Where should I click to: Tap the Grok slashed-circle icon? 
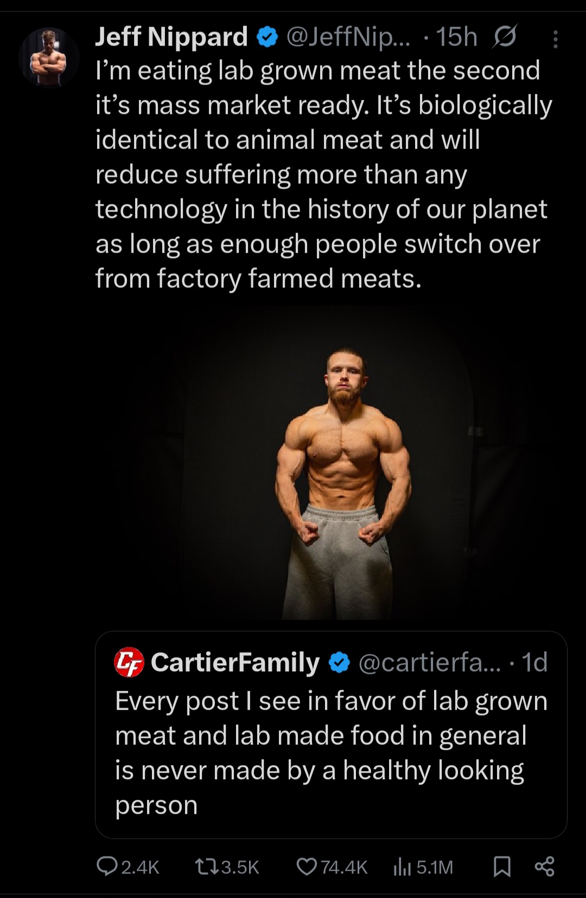(x=505, y=37)
